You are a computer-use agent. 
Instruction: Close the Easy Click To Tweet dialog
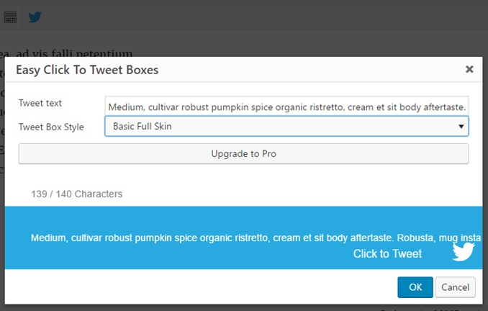click(469, 69)
